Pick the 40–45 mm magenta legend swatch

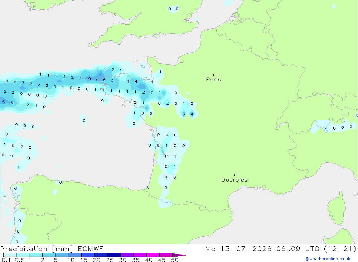tap(153, 255)
